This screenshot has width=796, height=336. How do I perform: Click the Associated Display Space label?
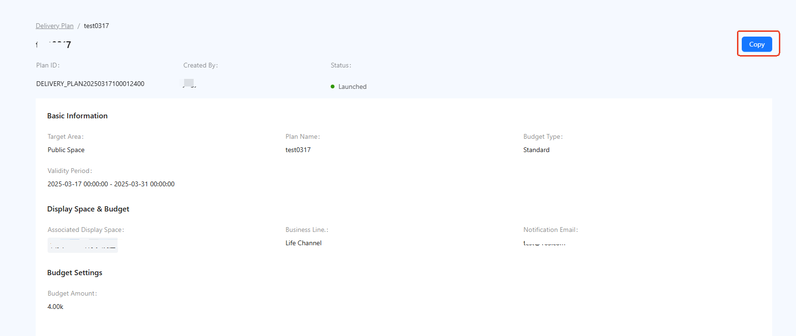[x=86, y=230]
